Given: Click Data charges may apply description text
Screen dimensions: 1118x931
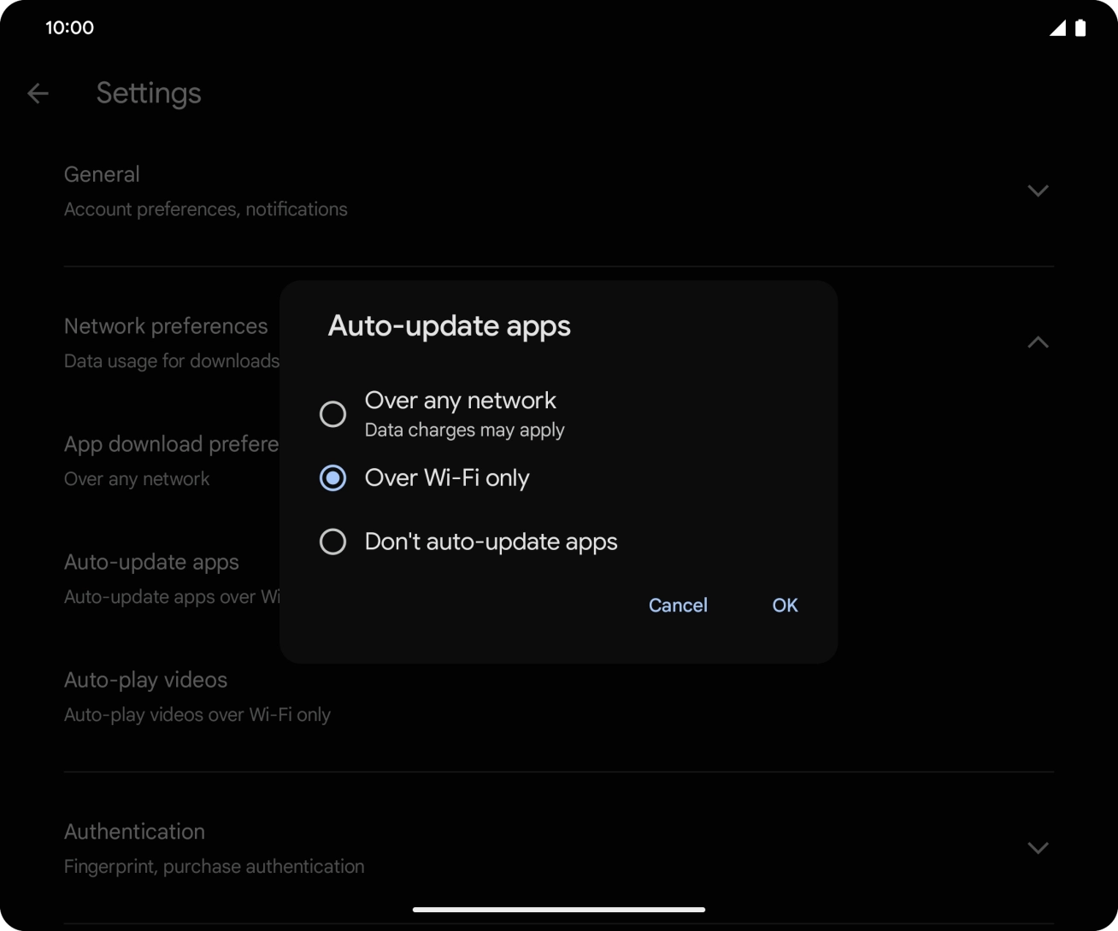Looking at the screenshot, I should (x=464, y=430).
